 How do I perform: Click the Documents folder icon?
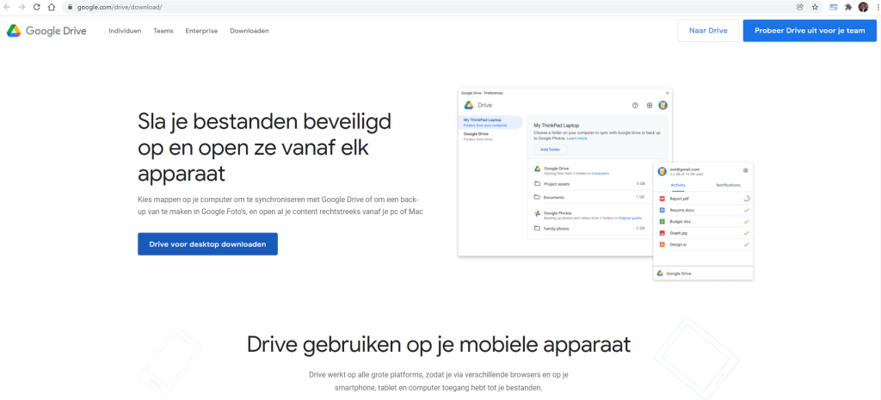click(537, 197)
